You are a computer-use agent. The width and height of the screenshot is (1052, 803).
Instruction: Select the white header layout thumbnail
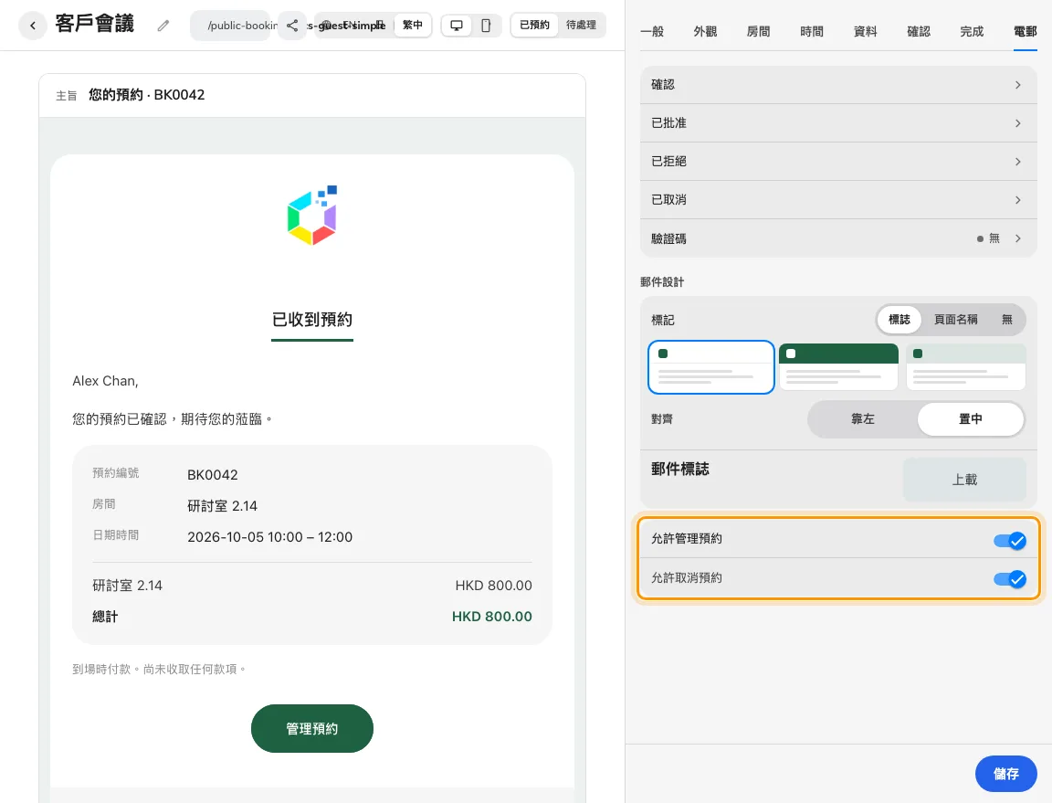(711, 367)
